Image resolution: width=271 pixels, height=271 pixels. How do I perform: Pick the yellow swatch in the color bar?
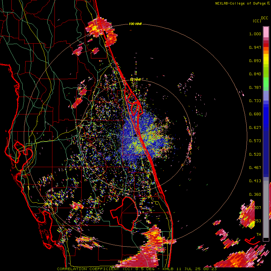tap(266, 59)
